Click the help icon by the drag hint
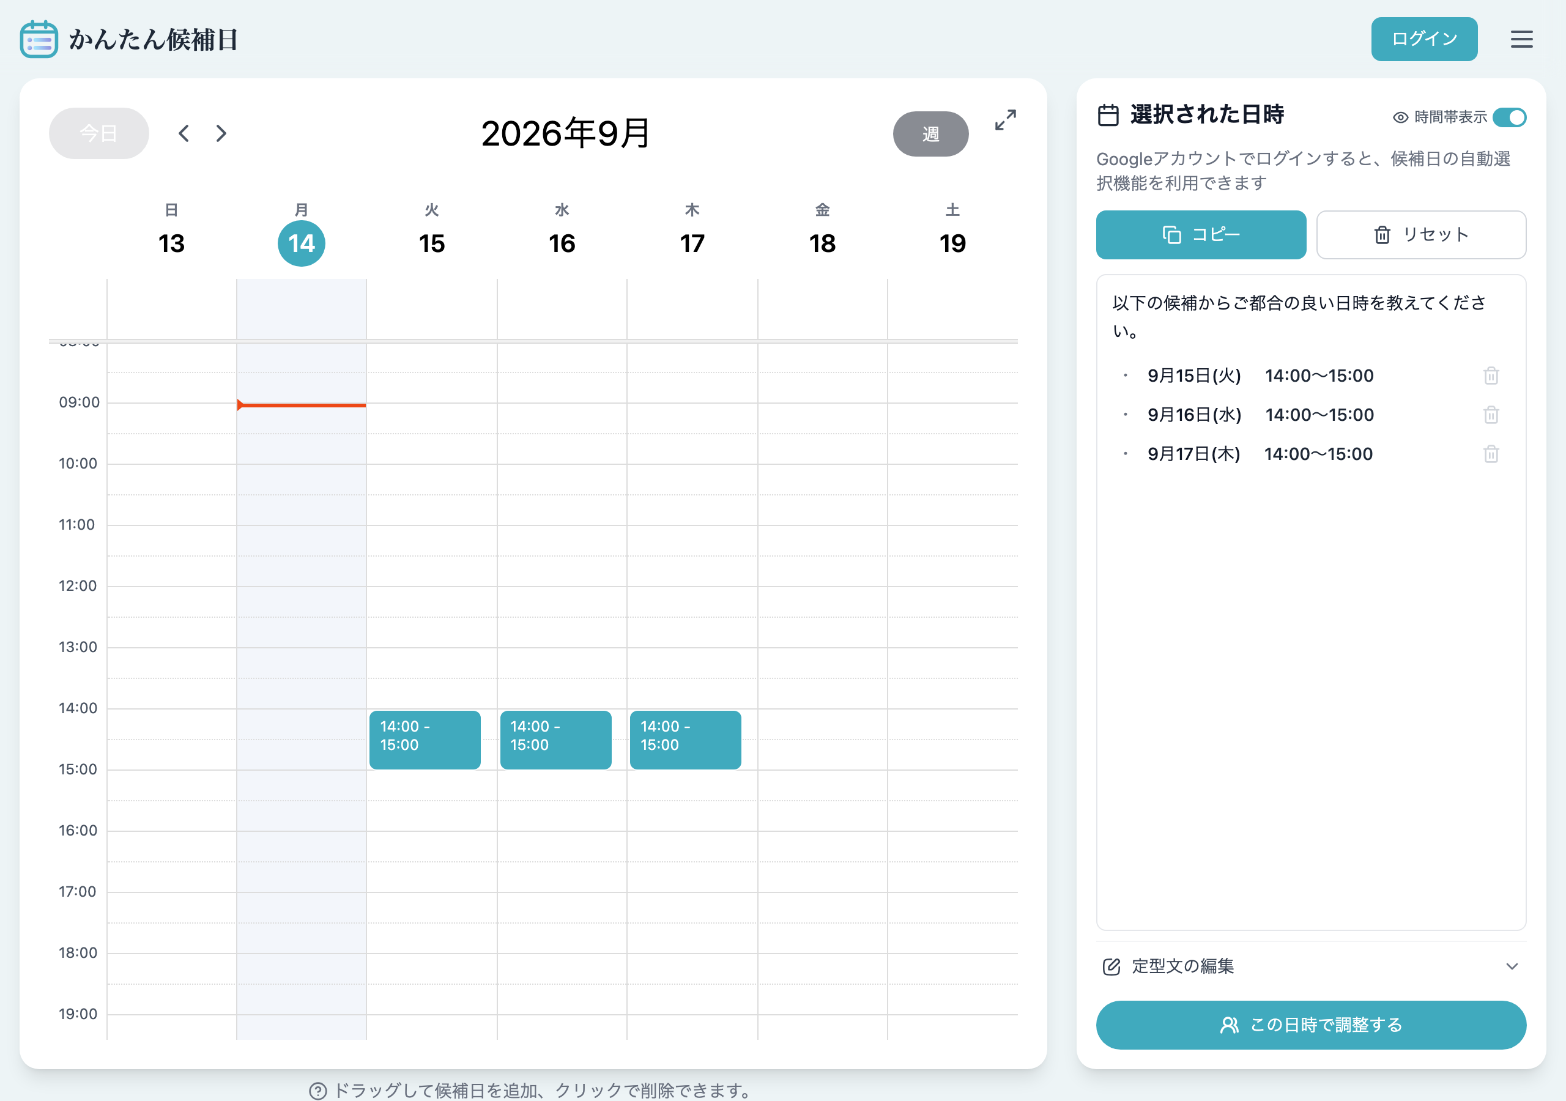This screenshot has height=1101, width=1566. coord(318,1091)
